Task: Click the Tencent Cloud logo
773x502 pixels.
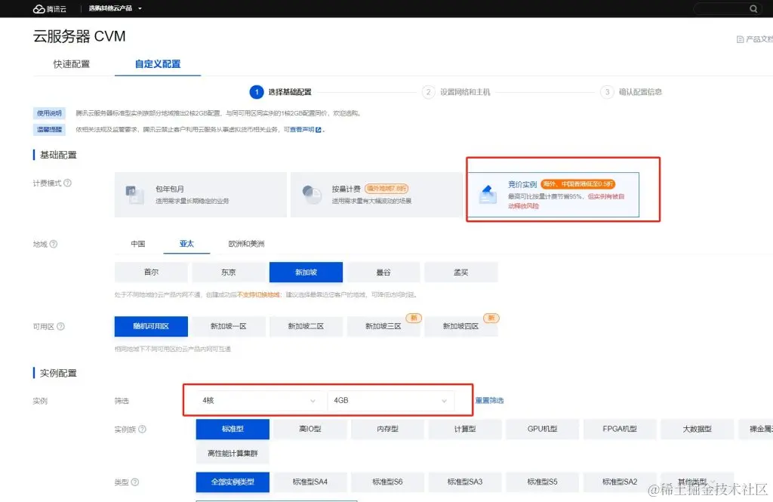Action: pyautogui.click(x=49, y=9)
